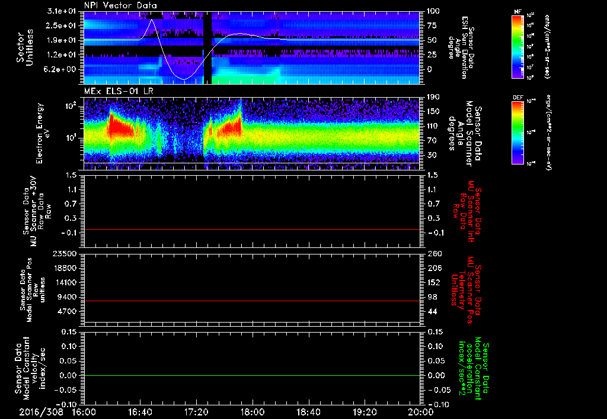Click the "ESH Sun Elevation Angle" axis title

click(x=461, y=47)
